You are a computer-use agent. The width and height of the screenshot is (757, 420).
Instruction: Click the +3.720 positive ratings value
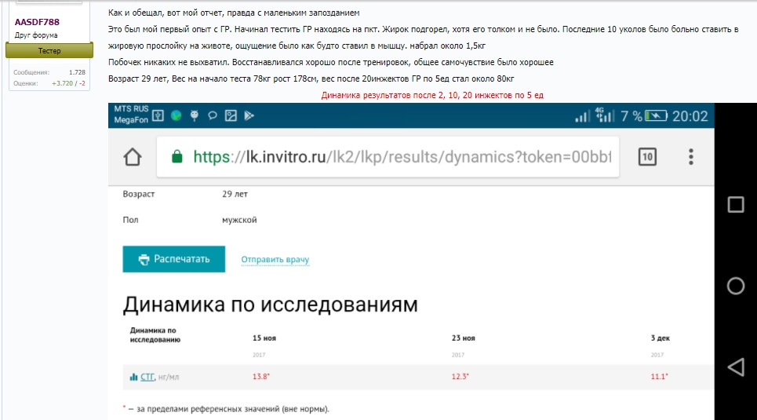tap(62, 82)
